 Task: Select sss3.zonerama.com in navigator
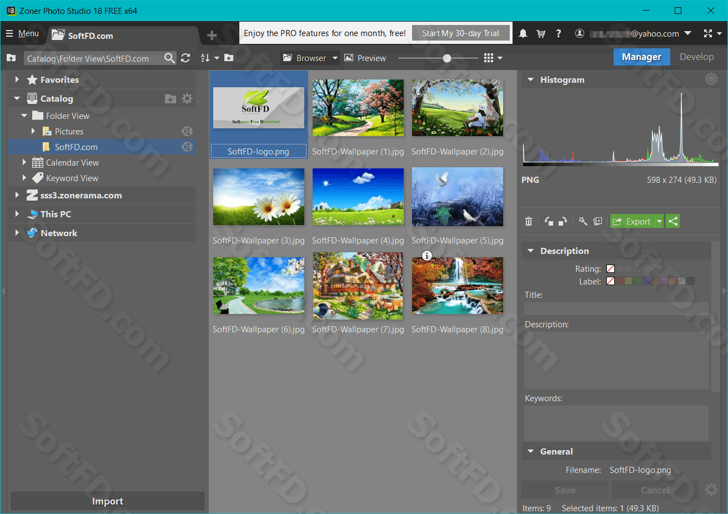point(81,196)
